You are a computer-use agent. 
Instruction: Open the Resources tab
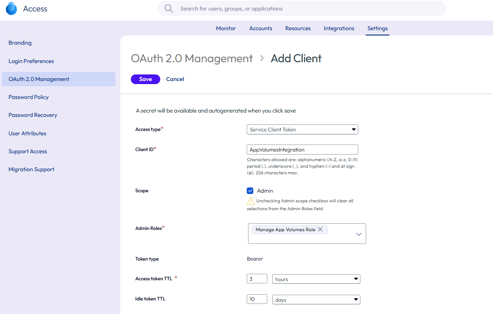pyautogui.click(x=298, y=28)
